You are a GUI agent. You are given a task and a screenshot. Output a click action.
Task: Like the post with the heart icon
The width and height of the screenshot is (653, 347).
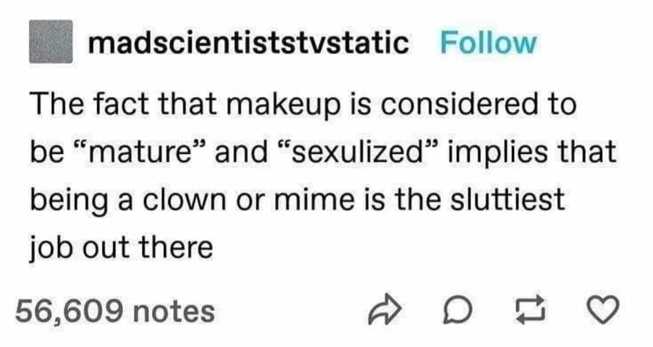(603, 310)
